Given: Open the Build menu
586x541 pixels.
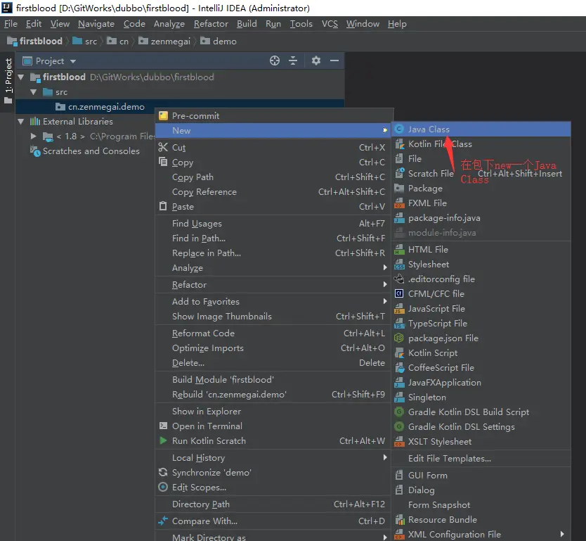Looking at the screenshot, I should (x=247, y=24).
